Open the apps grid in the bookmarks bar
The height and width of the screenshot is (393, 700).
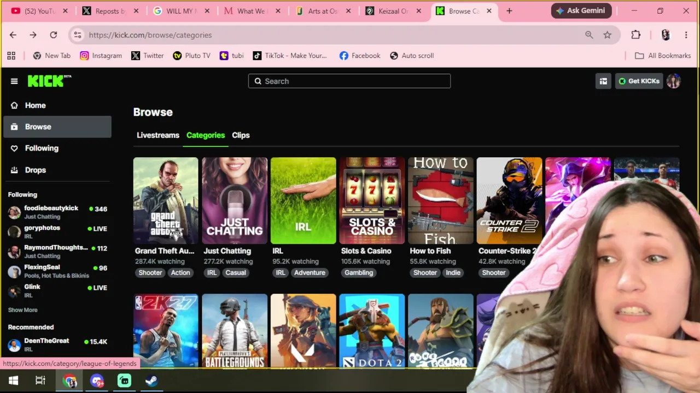pos(11,56)
